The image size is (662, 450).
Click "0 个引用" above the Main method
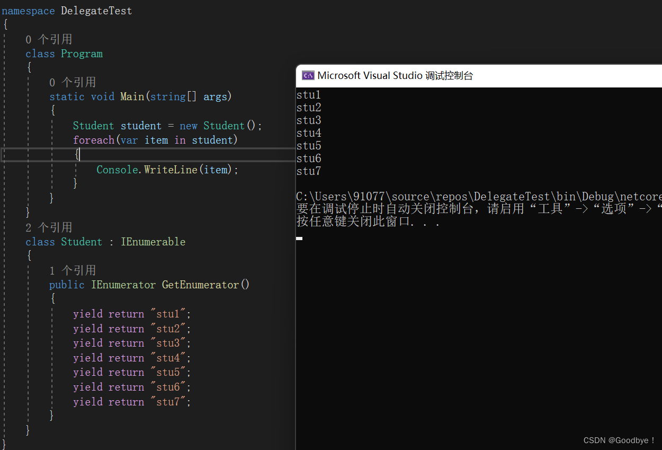[73, 83]
